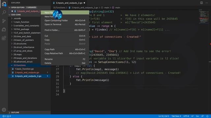Switch to the 3.inputs_and_outputs_2.go editor tab
Screen dimensions: 211x118
[x=69, y=3]
